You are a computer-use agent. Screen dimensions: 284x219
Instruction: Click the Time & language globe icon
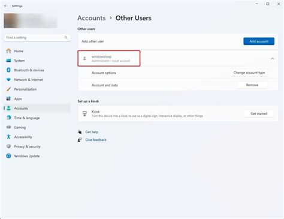pyautogui.click(x=8, y=118)
